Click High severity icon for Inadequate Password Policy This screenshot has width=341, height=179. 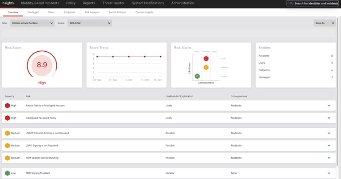pos(7,118)
